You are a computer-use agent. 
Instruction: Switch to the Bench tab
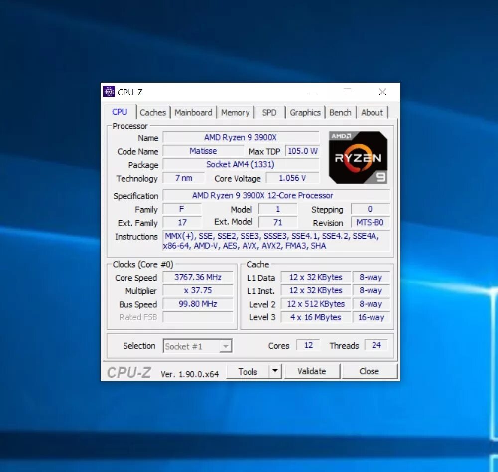point(340,112)
